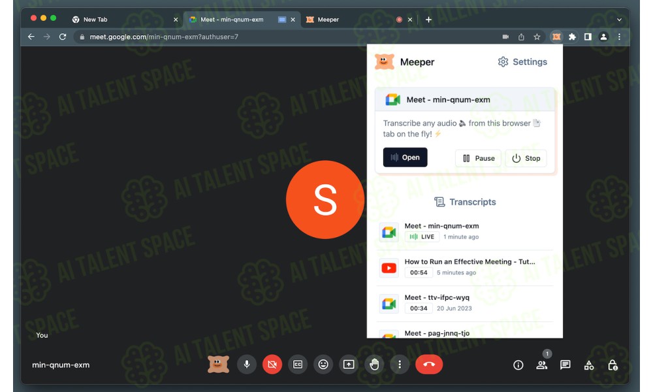Go back to previous page

click(x=31, y=37)
